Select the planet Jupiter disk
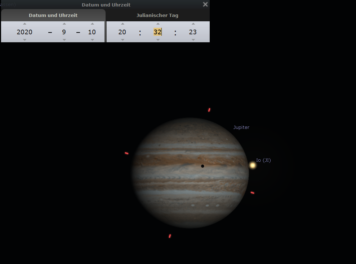This screenshot has height=264, width=356. (190, 173)
